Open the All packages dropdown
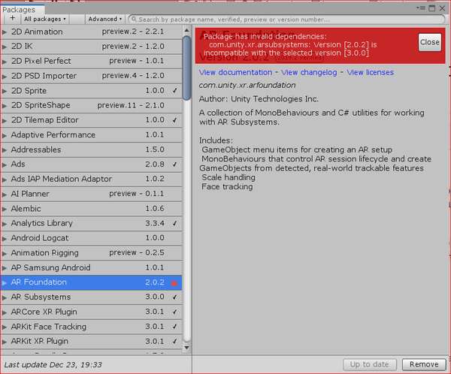The height and width of the screenshot is (374, 451). coord(45,19)
